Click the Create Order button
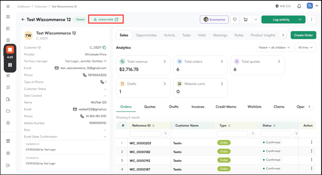This screenshot has width=322, height=175. click(x=303, y=35)
